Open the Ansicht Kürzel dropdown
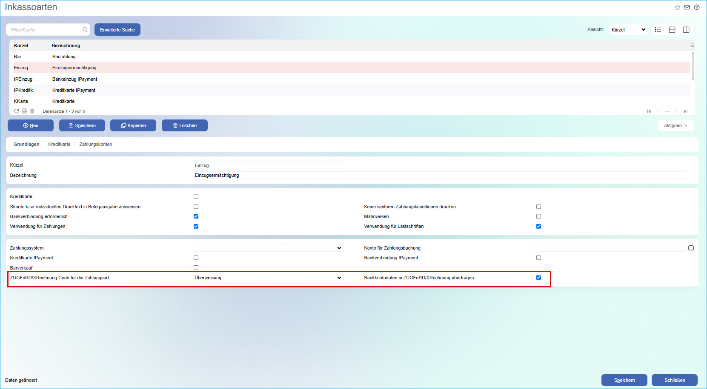Viewport: 707px width, 389px height. coord(628,30)
